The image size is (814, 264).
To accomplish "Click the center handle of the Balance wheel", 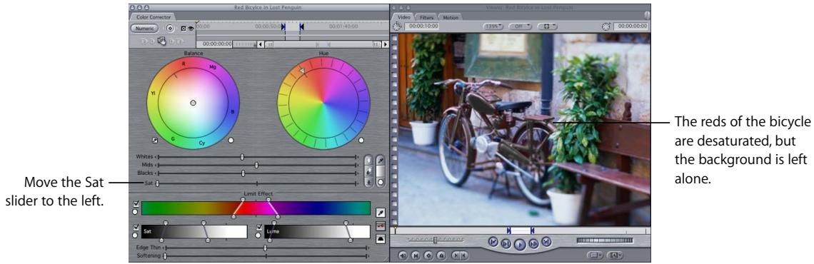I will click(x=193, y=103).
